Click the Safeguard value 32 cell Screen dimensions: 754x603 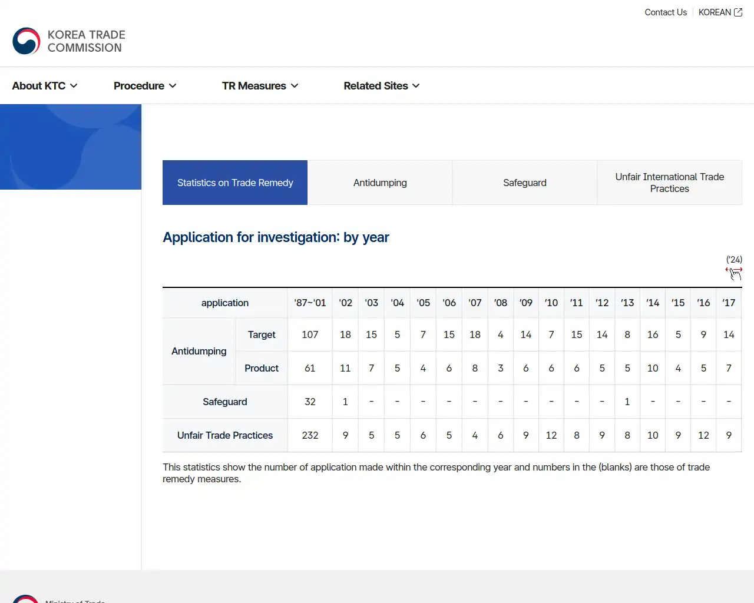pos(310,402)
